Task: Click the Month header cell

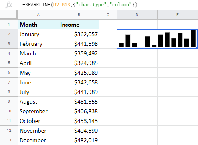Action: pyautogui.click(x=38, y=25)
